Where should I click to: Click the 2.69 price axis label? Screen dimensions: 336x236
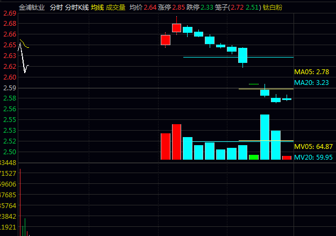10,13
